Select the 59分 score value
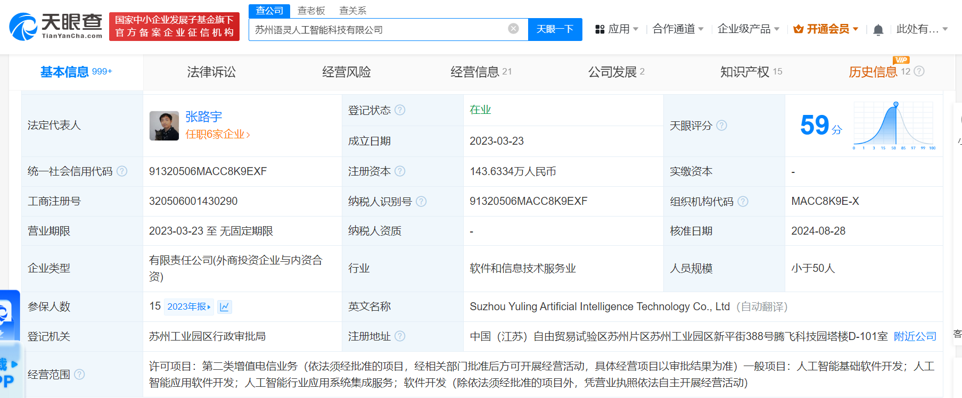Screen dimensions: 962x398 [821, 126]
